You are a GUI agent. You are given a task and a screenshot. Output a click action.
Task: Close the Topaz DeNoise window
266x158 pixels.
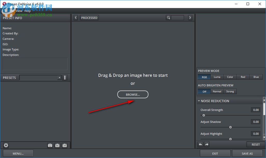(x=260, y=4)
